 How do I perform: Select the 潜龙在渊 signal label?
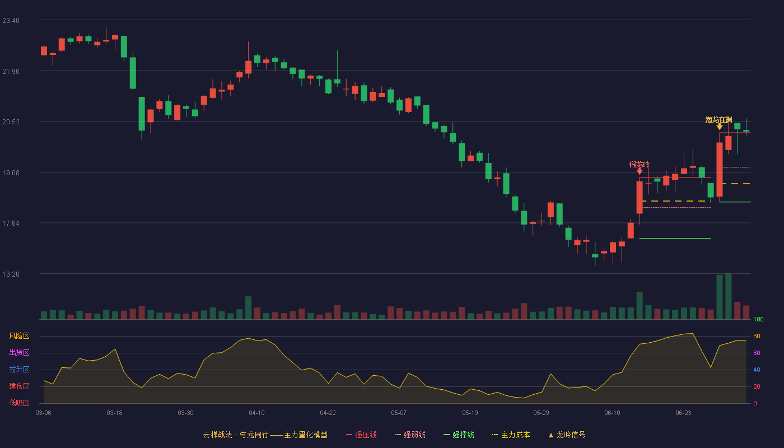click(719, 120)
